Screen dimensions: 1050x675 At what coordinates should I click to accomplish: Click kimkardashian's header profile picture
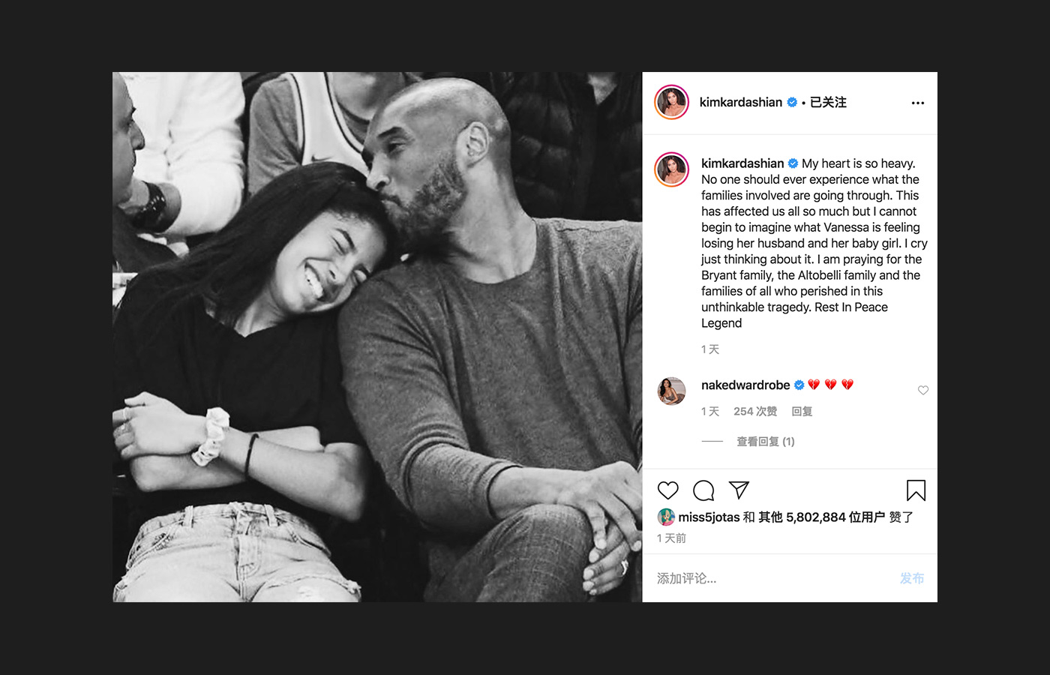pos(671,102)
